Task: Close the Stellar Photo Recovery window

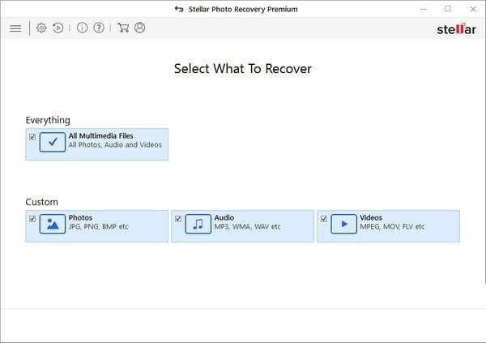Action: pos(473,9)
